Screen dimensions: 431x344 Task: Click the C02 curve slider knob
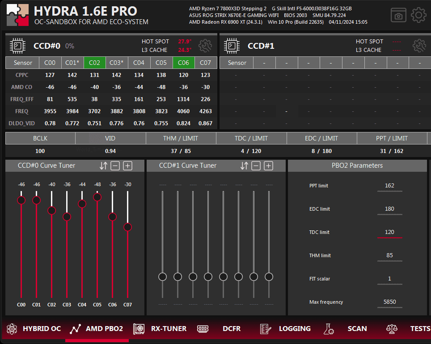pyautogui.click(x=52, y=211)
